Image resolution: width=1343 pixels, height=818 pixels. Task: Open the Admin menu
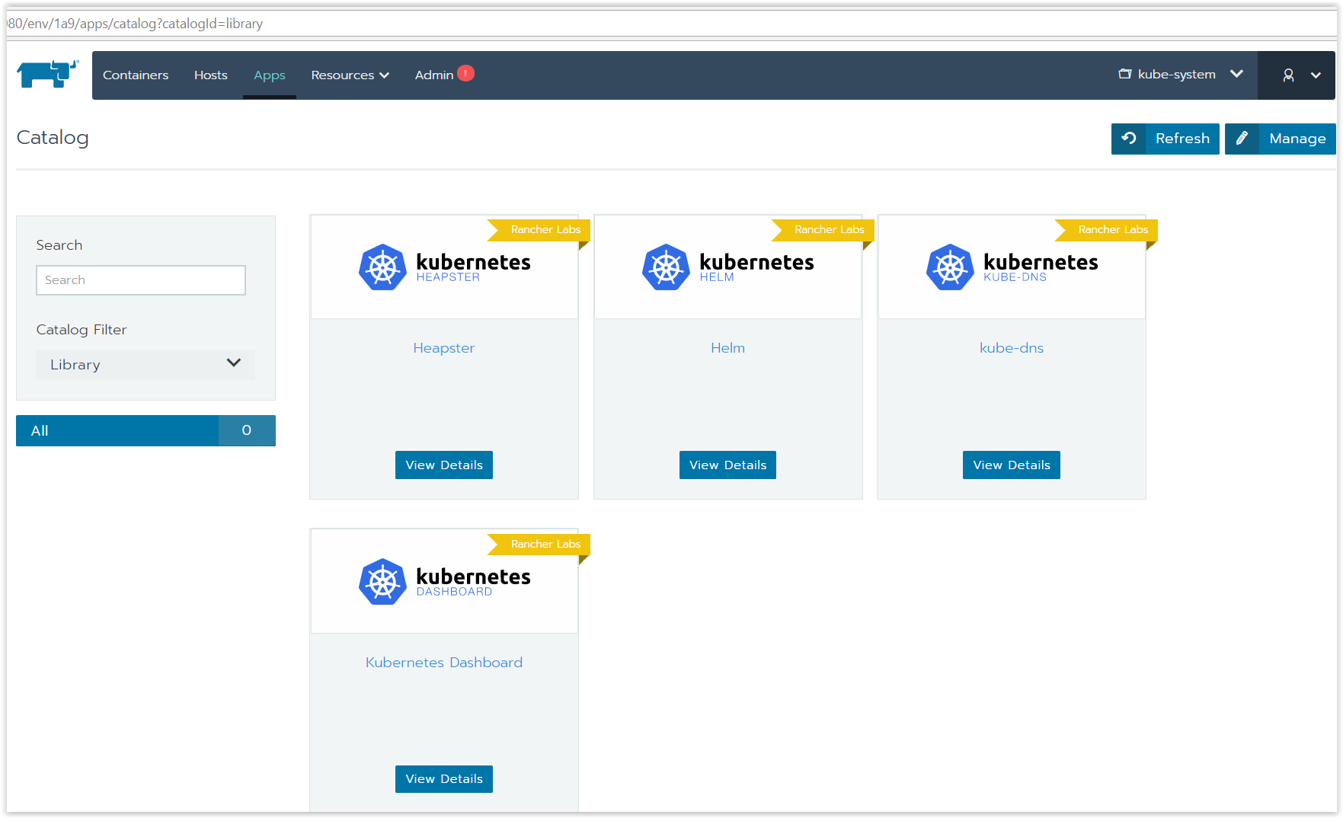pyautogui.click(x=434, y=75)
